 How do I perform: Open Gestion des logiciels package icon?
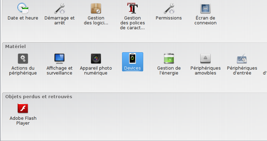tap(96, 8)
